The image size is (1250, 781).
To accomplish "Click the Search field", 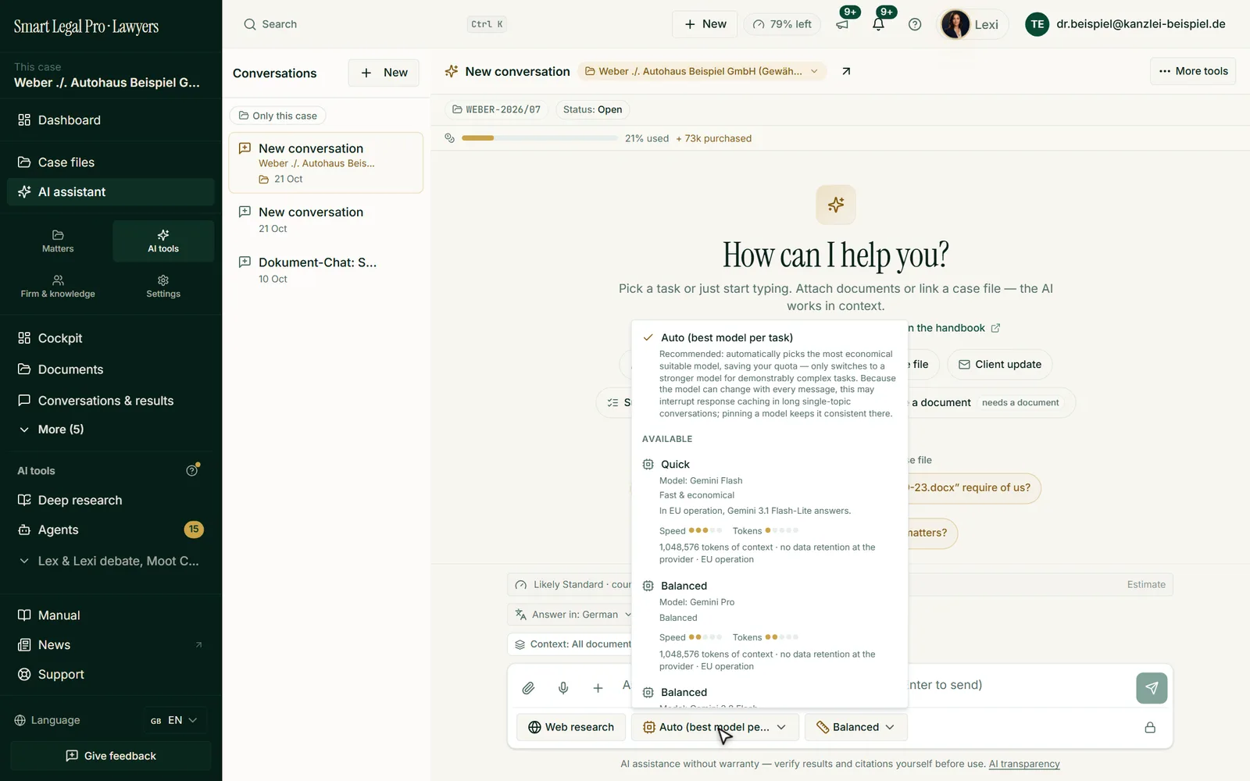I will [373, 24].
